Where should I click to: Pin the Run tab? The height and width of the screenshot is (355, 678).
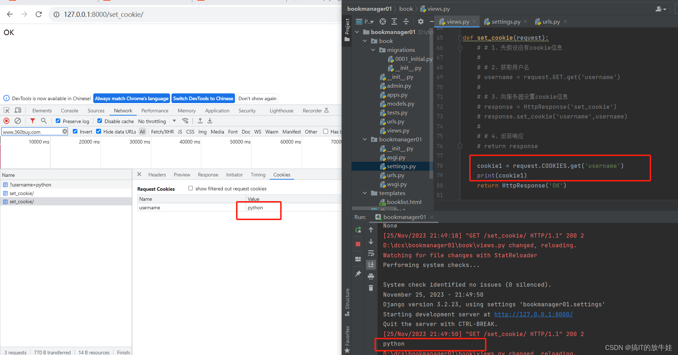tap(358, 274)
